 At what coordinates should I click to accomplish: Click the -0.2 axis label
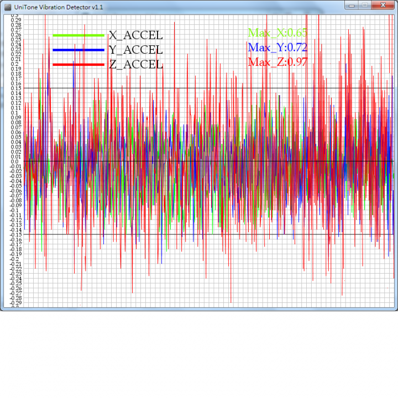tap(14, 259)
